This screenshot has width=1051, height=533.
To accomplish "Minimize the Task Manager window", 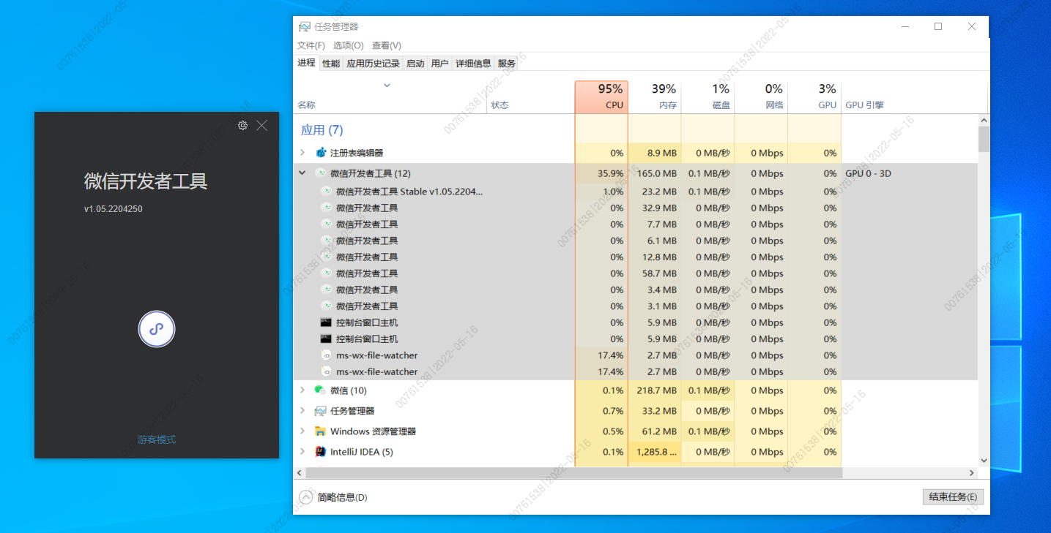I will tap(905, 26).
